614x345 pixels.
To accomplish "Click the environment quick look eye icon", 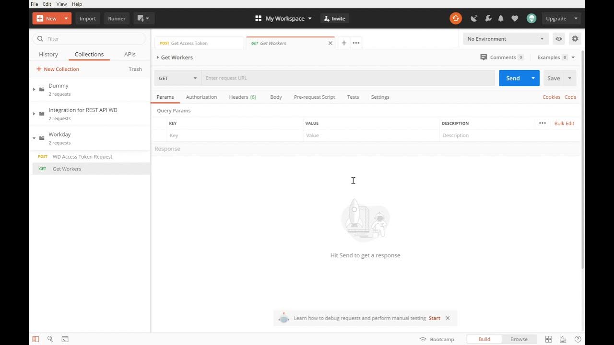I will [x=559, y=39].
